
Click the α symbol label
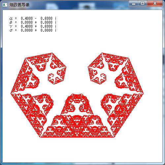11,18
